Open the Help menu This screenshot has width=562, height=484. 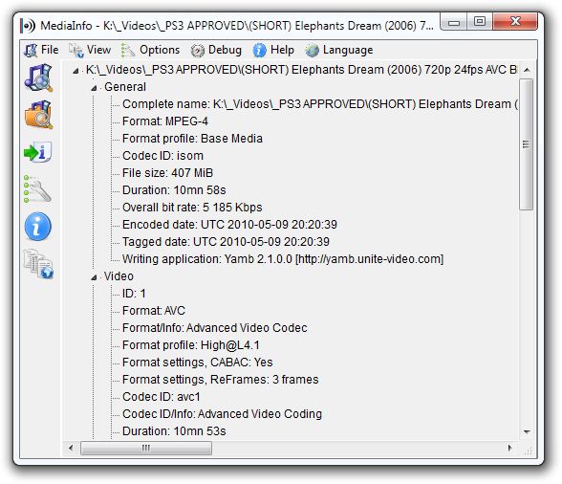tap(273, 50)
